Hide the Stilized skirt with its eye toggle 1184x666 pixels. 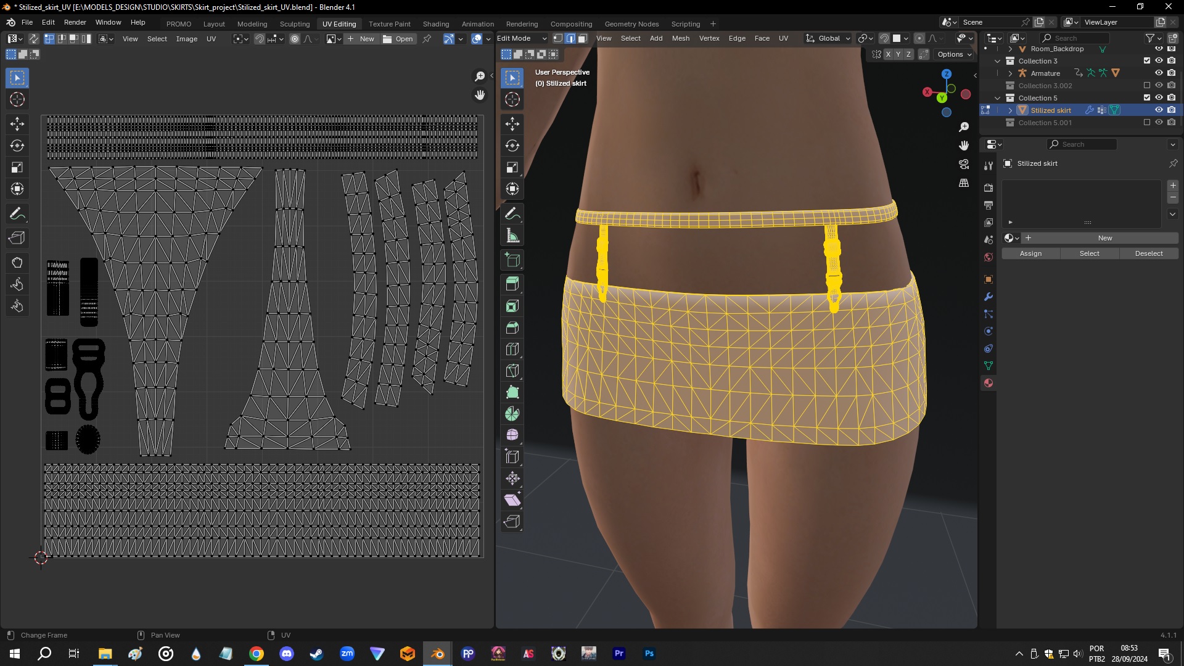tap(1159, 110)
